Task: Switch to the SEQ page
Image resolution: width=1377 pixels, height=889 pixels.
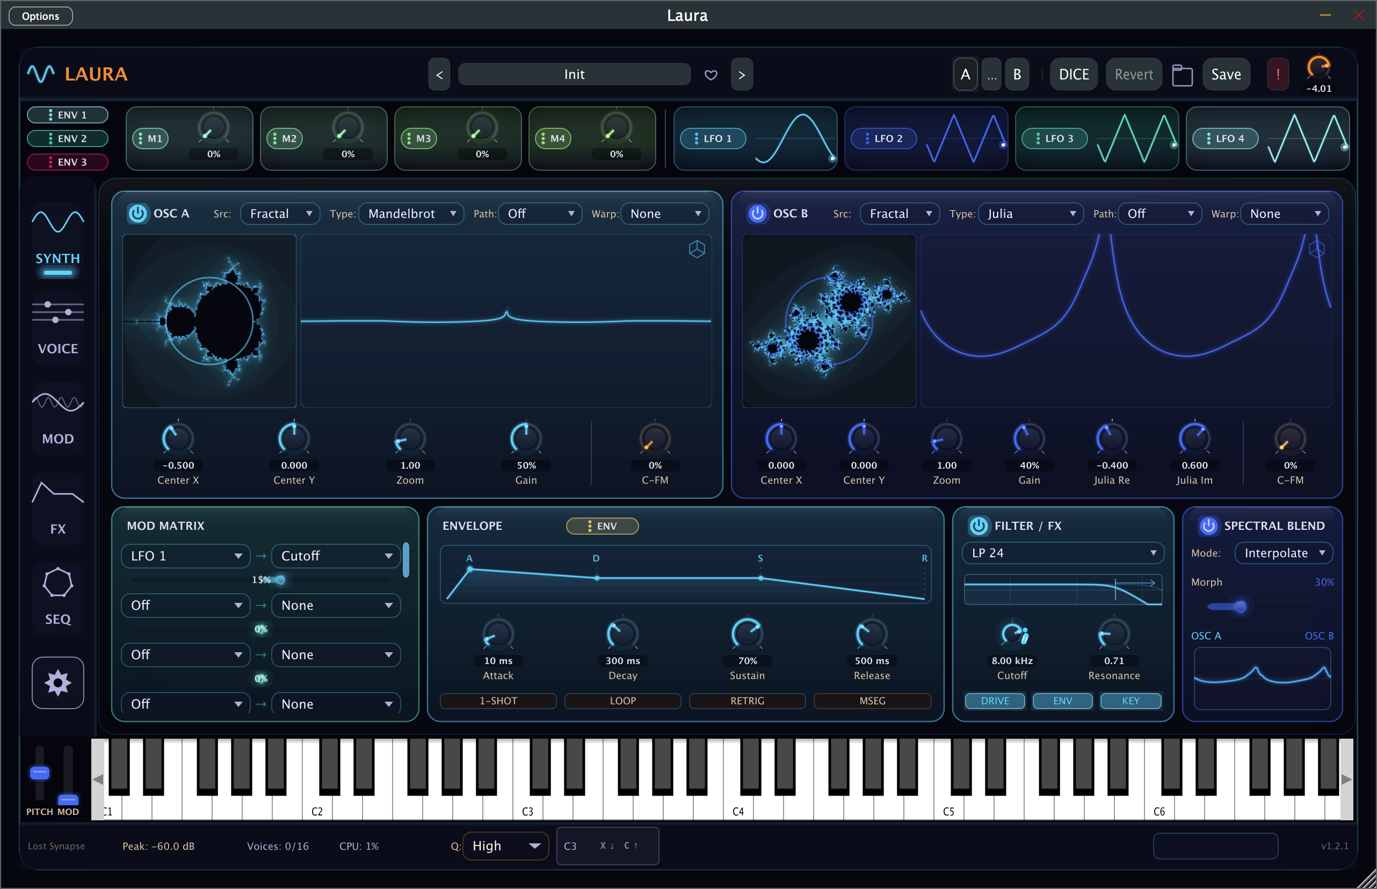Action: pos(58,598)
